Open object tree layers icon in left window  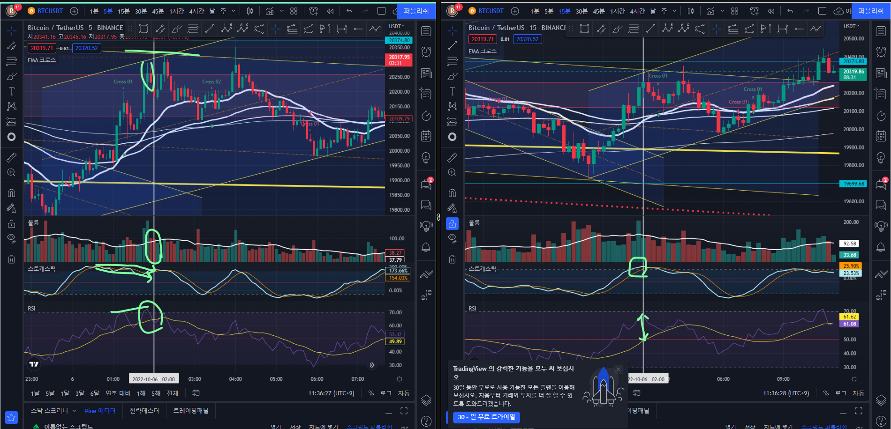pyautogui.click(x=426, y=400)
